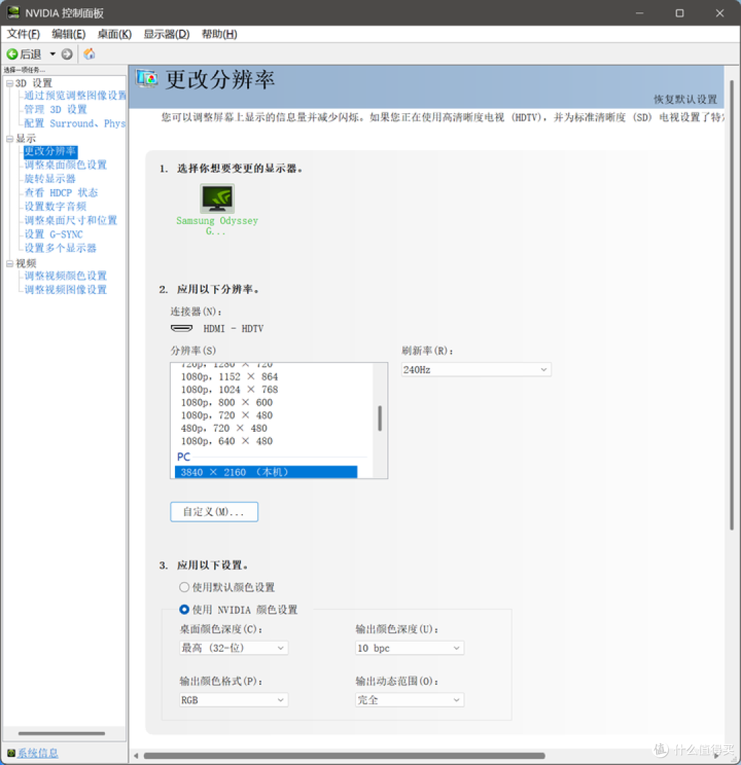The image size is (741, 765).
Task: Click the main panel horizontal scrollbar
Action: point(344,755)
